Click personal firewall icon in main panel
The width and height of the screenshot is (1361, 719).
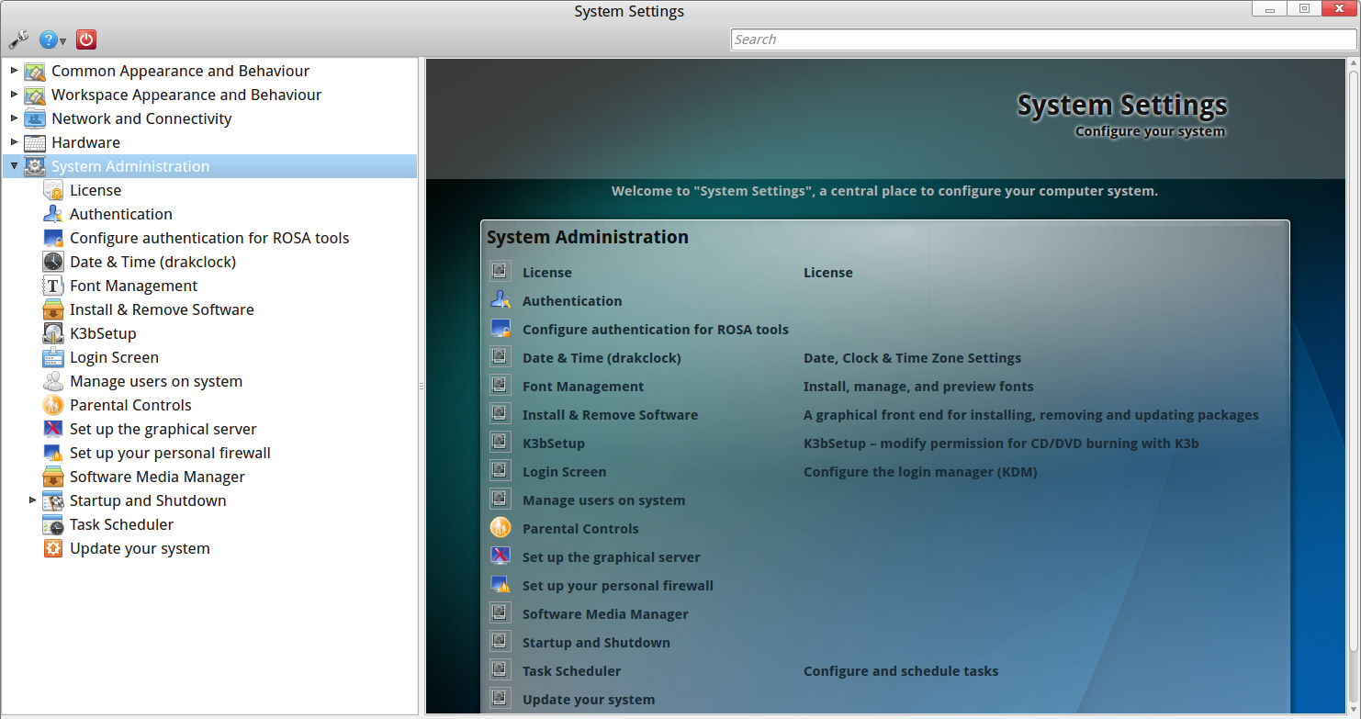pyautogui.click(x=500, y=585)
